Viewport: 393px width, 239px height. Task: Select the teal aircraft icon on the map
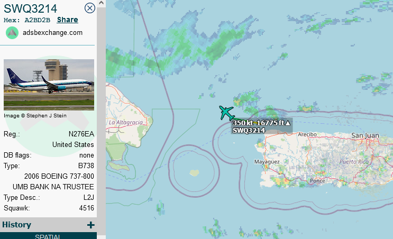point(226,113)
